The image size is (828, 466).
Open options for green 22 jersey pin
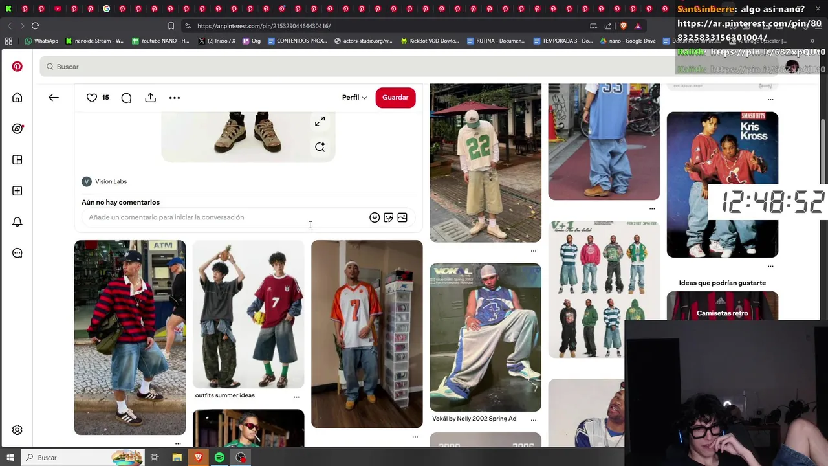click(x=534, y=250)
